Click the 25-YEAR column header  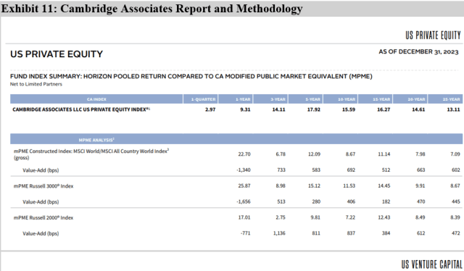pos(445,99)
